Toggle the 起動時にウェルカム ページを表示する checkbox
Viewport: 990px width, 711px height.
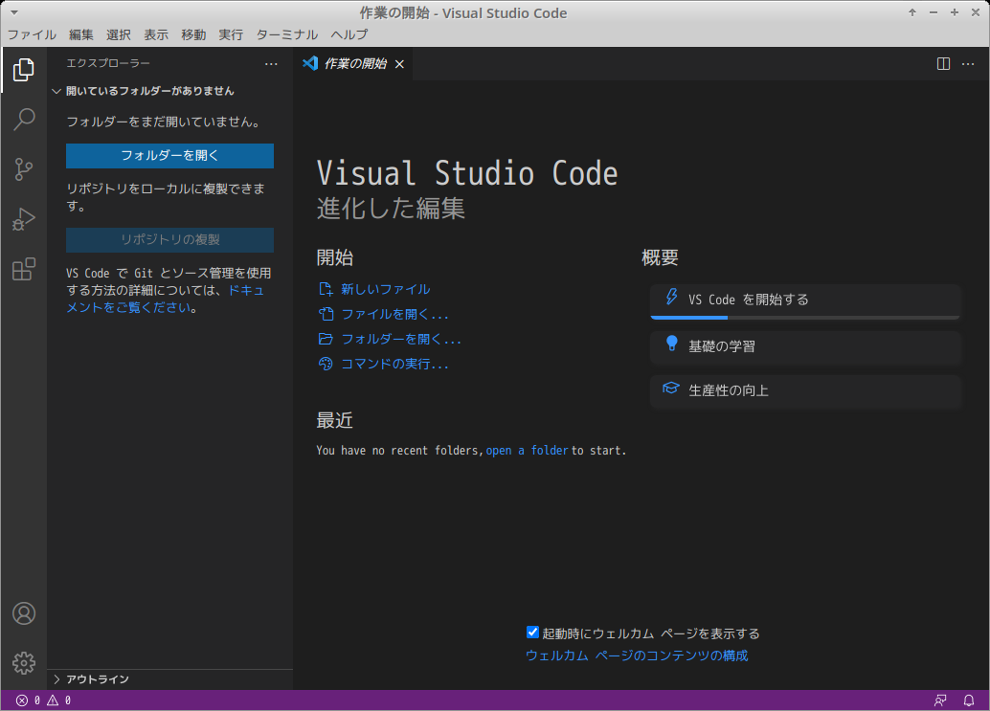pyautogui.click(x=532, y=633)
